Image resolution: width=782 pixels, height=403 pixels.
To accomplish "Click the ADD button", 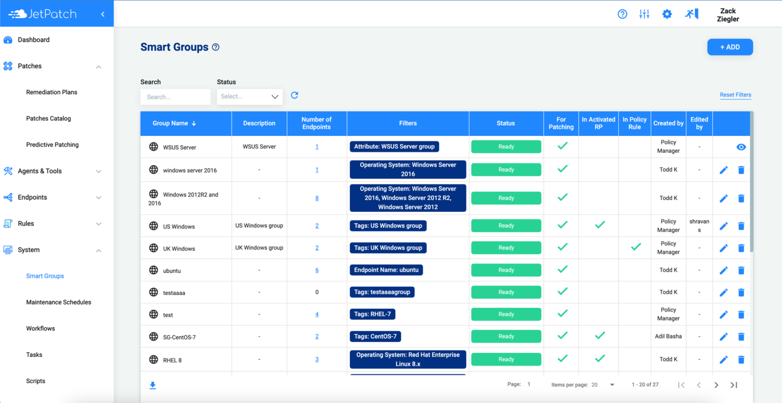I will [x=730, y=46].
